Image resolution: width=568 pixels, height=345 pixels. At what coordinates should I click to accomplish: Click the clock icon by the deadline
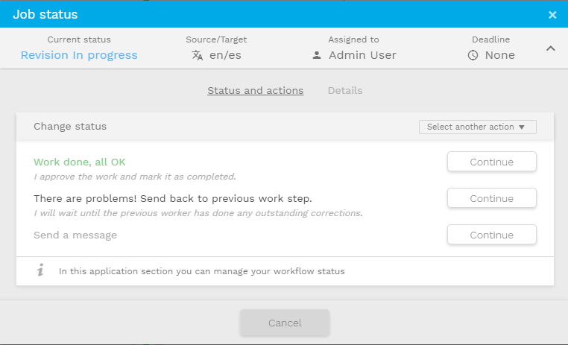point(473,55)
